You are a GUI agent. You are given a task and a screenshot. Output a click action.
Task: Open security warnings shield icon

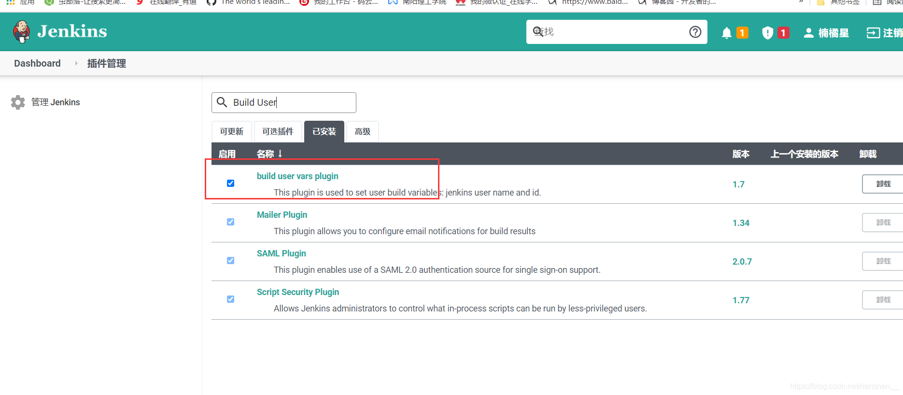767,33
